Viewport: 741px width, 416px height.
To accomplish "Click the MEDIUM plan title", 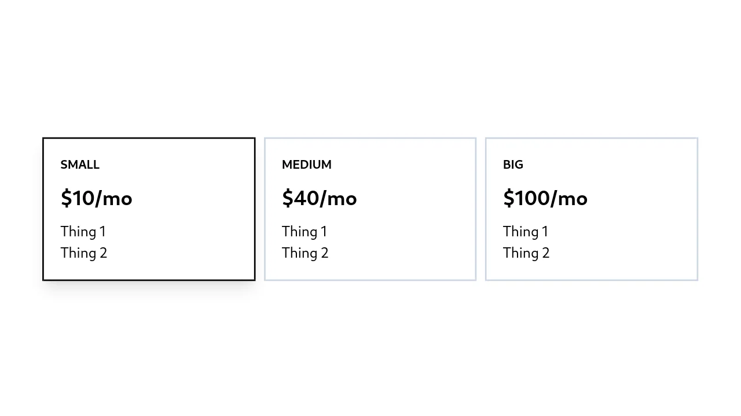I will (306, 165).
